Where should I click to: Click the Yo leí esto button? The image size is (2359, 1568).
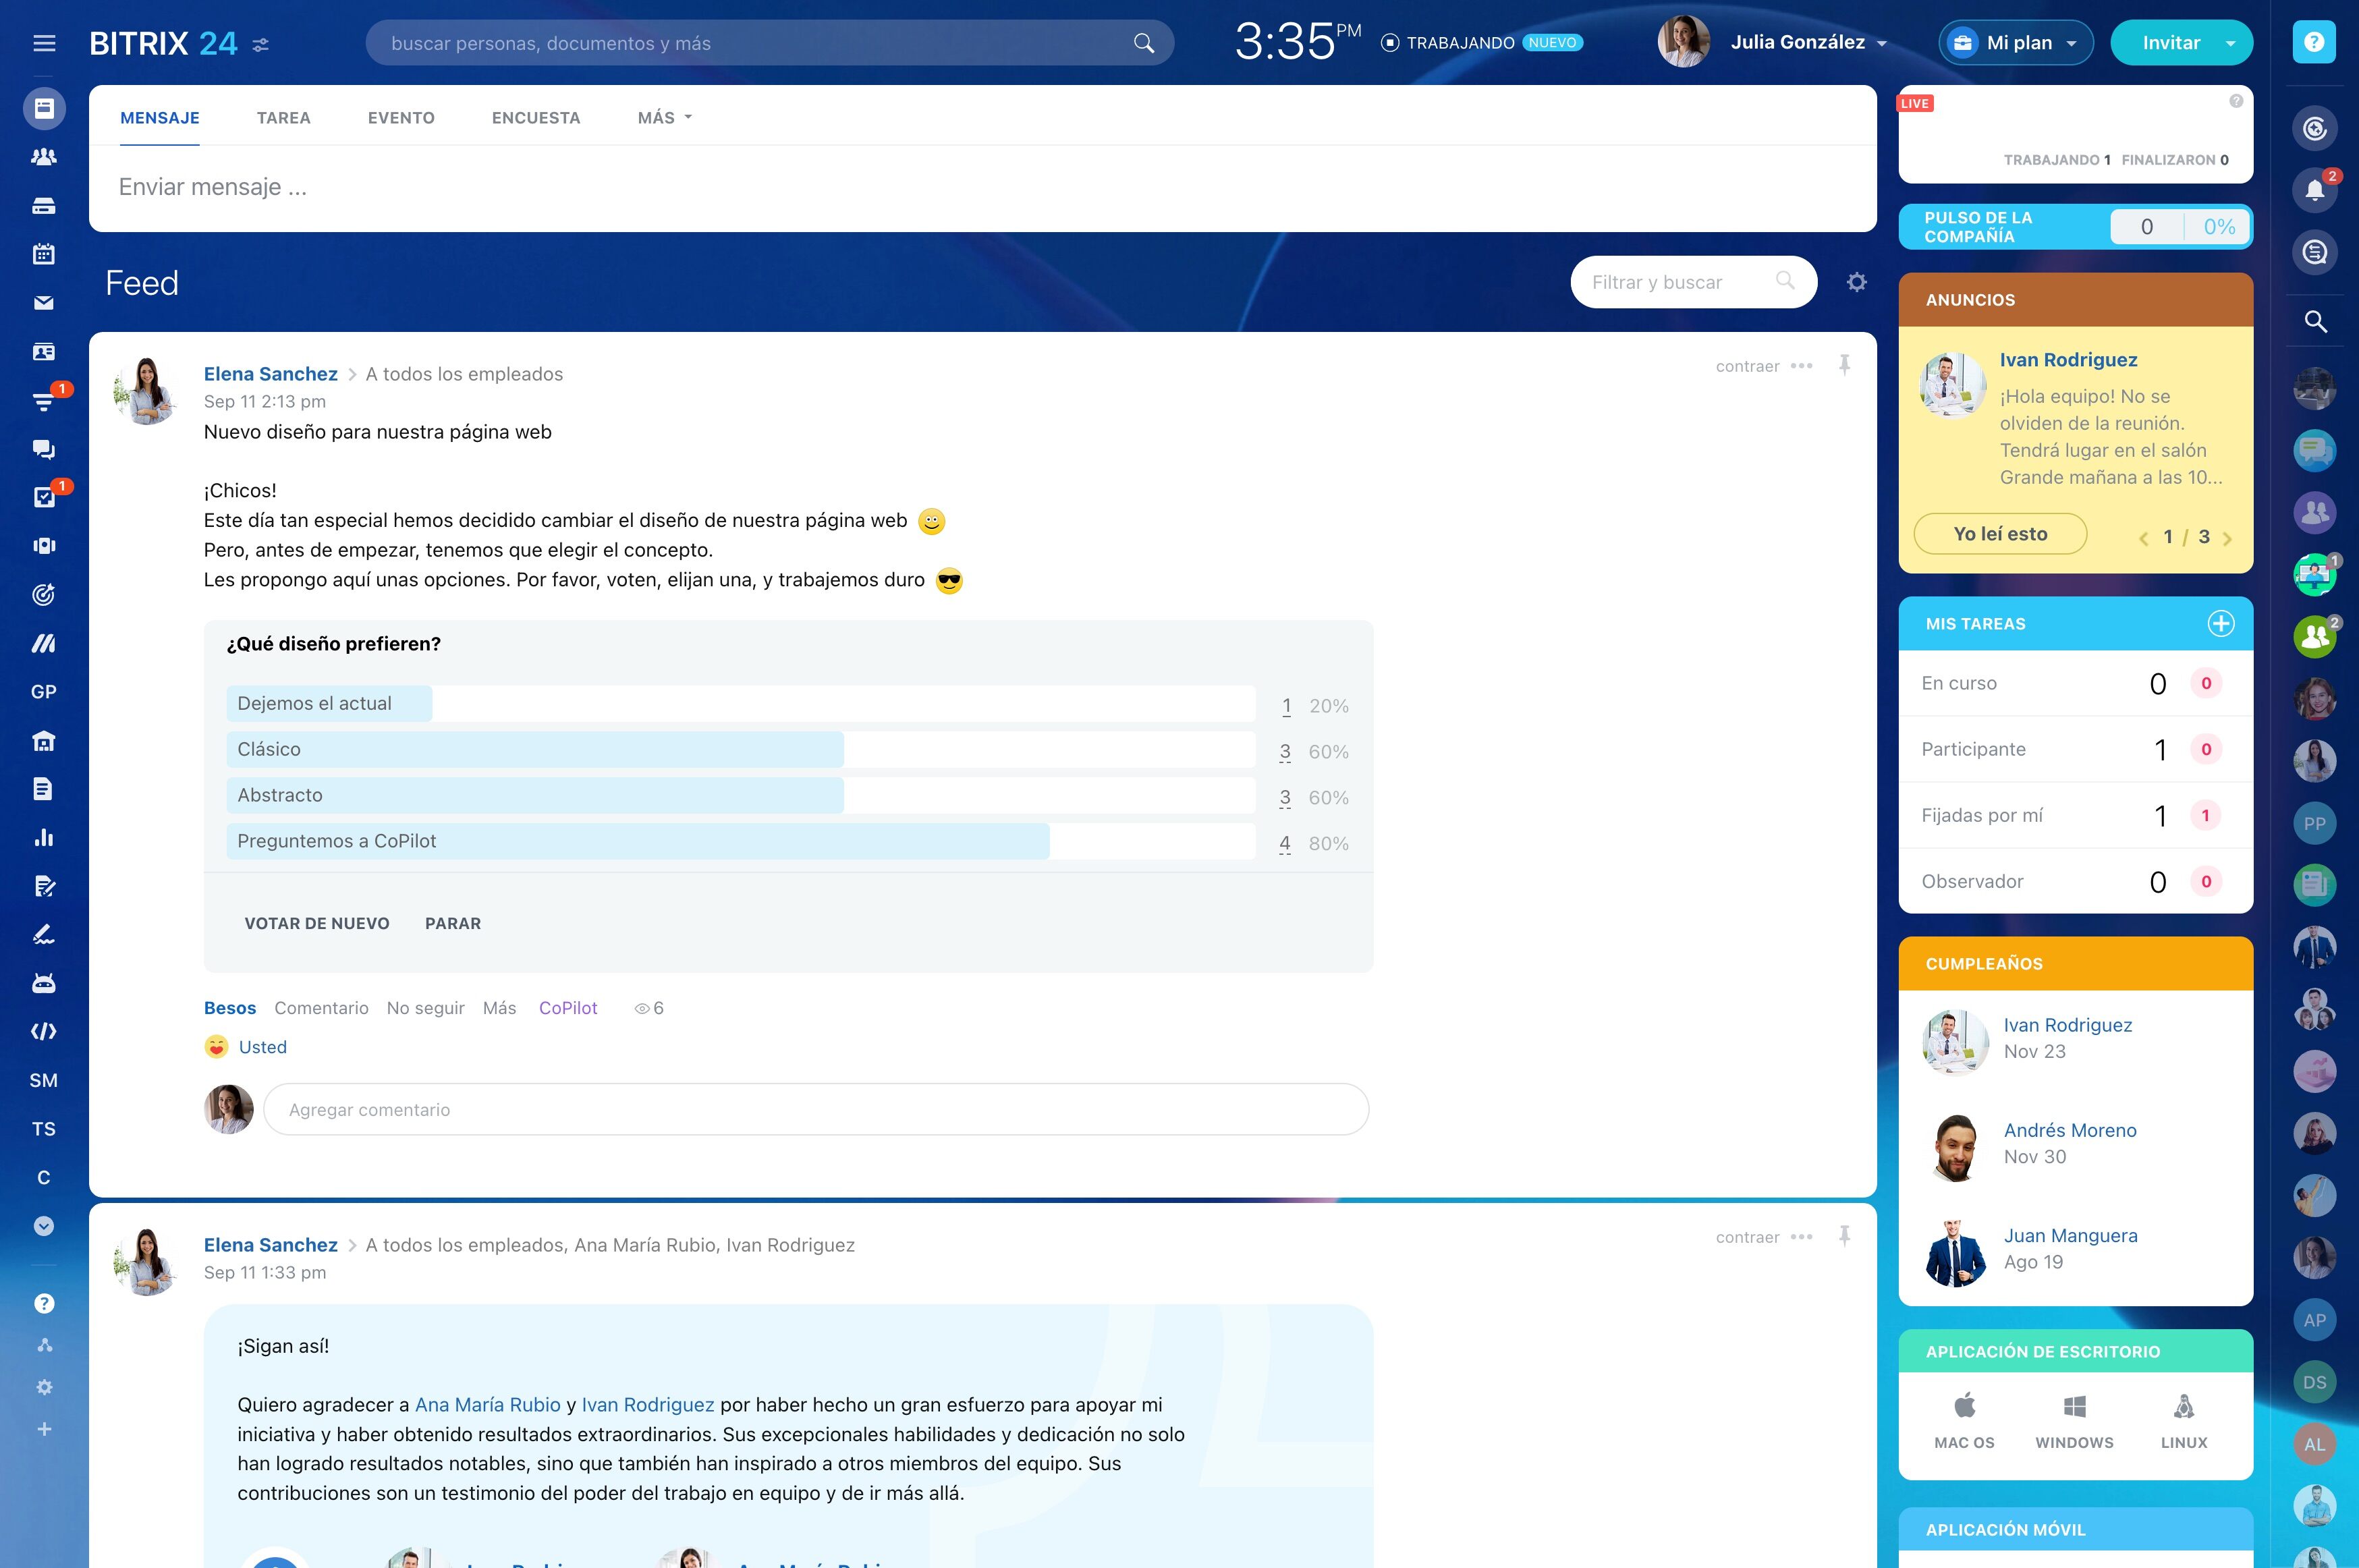(x=2000, y=534)
